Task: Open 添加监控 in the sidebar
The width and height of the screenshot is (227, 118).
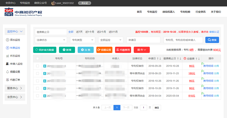Action: pos(13,40)
